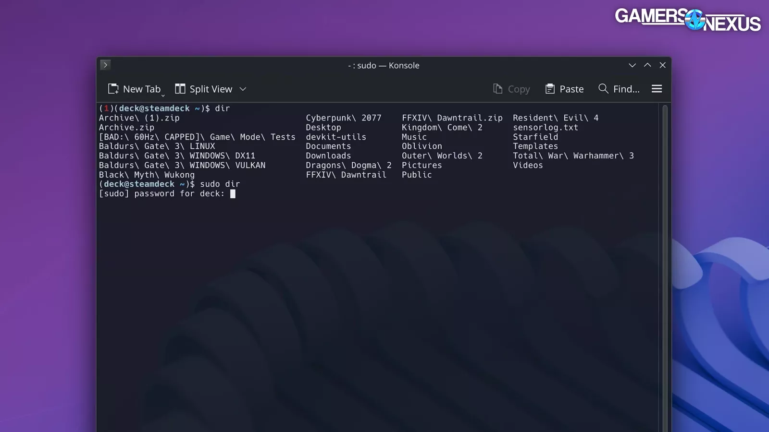Paste clipboard into the terminal

[x=564, y=89]
